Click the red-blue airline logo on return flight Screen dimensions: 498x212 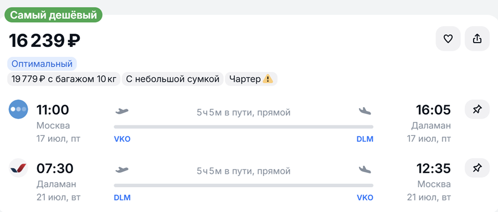[x=18, y=168]
